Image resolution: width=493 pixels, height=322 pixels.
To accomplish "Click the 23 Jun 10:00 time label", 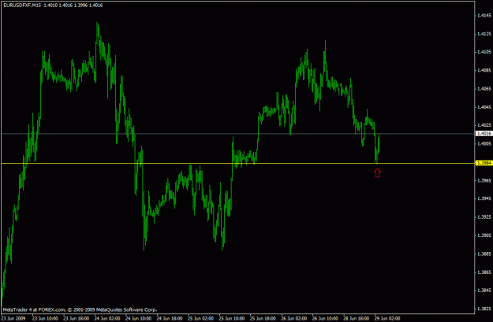I will 45,319.
